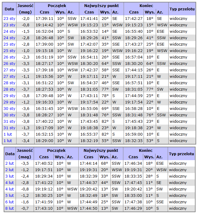Click the 24 sty link starting at 18:26:48

click(9, 38)
